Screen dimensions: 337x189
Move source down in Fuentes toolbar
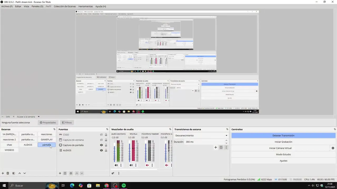[x=82, y=173]
